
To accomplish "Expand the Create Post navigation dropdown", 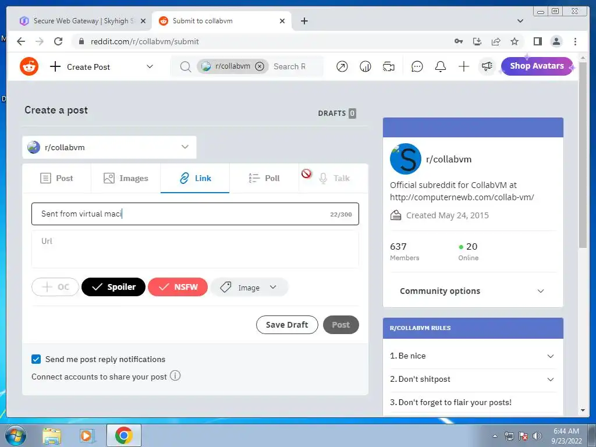I will pyautogui.click(x=150, y=66).
